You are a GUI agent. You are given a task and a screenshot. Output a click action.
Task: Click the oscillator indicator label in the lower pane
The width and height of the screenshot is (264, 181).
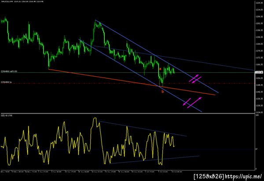7,115
